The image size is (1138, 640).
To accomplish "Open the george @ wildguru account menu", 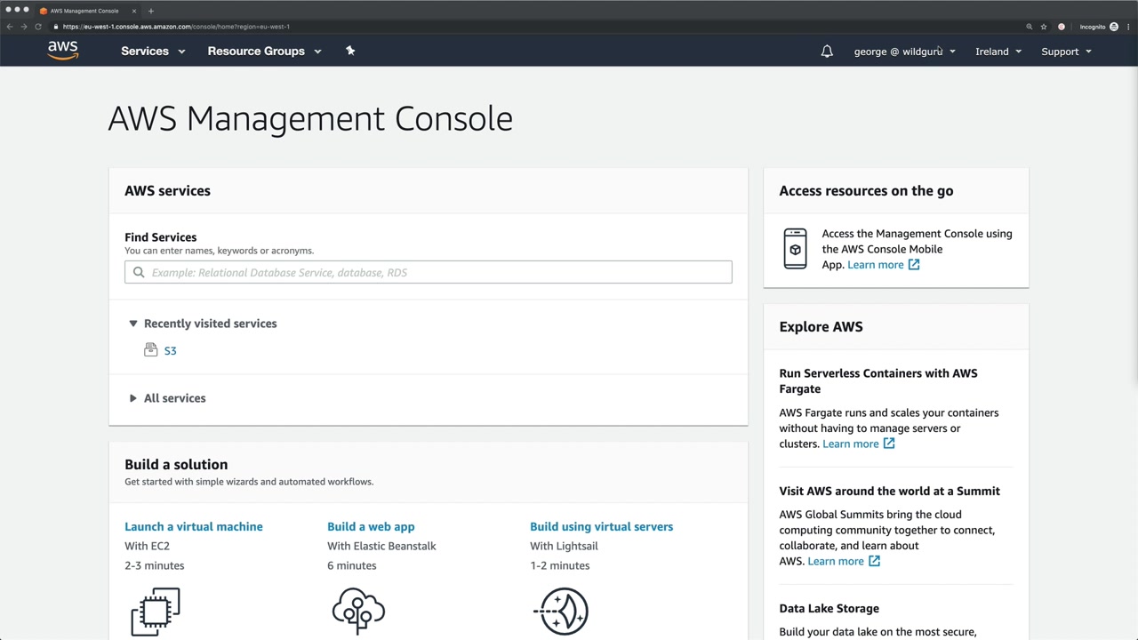I will tap(904, 52).
